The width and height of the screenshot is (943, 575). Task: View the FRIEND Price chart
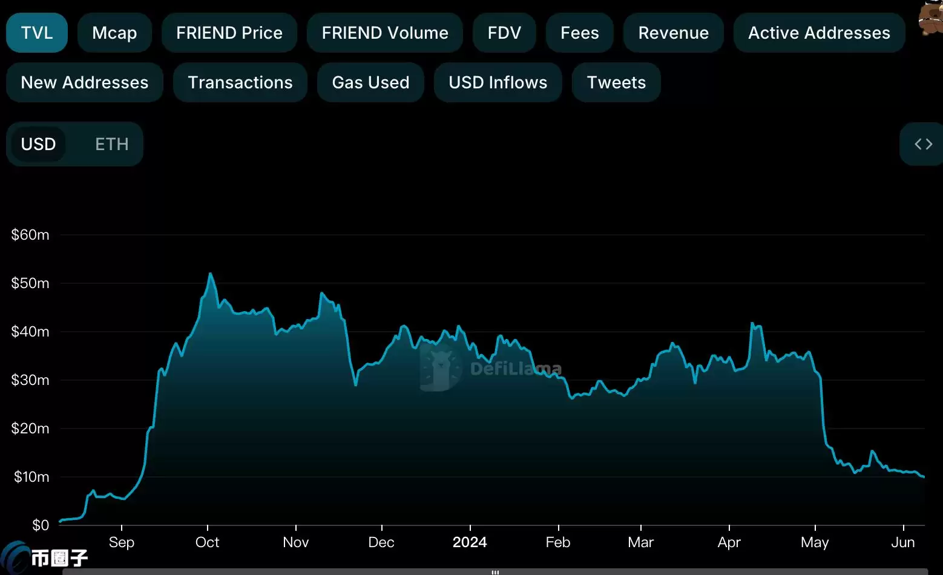[229, 33]
